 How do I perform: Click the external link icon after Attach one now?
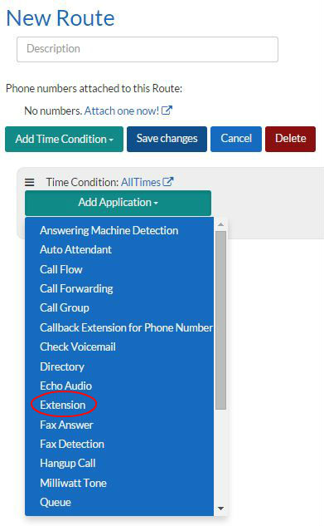pos(167,110)
